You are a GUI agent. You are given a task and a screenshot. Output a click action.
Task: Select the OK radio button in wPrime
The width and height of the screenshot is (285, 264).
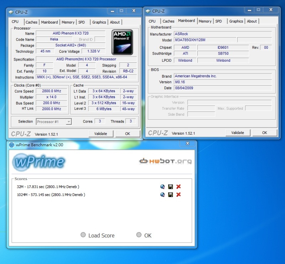coord(139,235)
